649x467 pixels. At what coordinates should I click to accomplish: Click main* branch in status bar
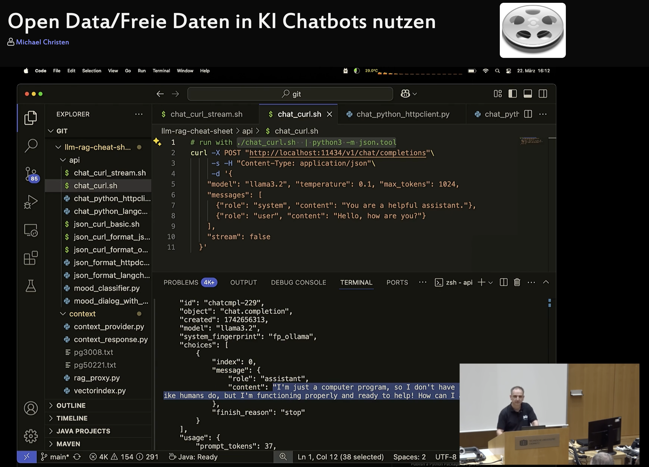[55, 457]
